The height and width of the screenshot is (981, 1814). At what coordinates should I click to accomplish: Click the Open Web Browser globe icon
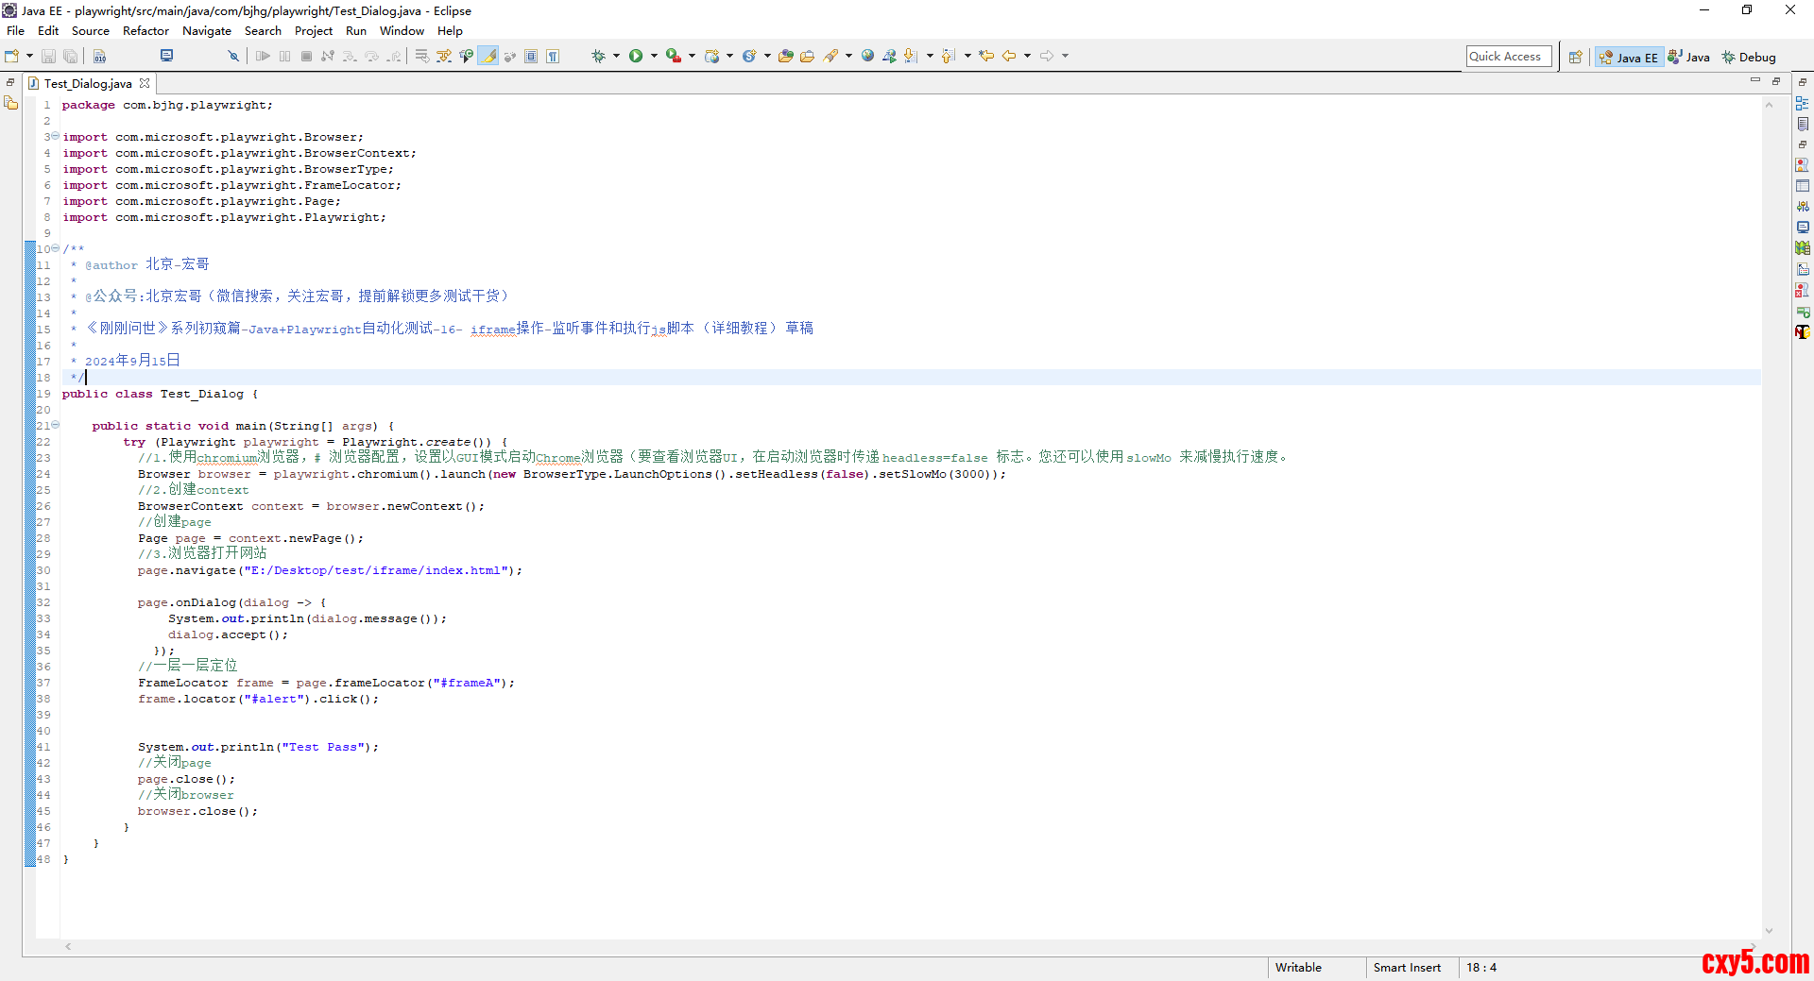tap(867, 57)
